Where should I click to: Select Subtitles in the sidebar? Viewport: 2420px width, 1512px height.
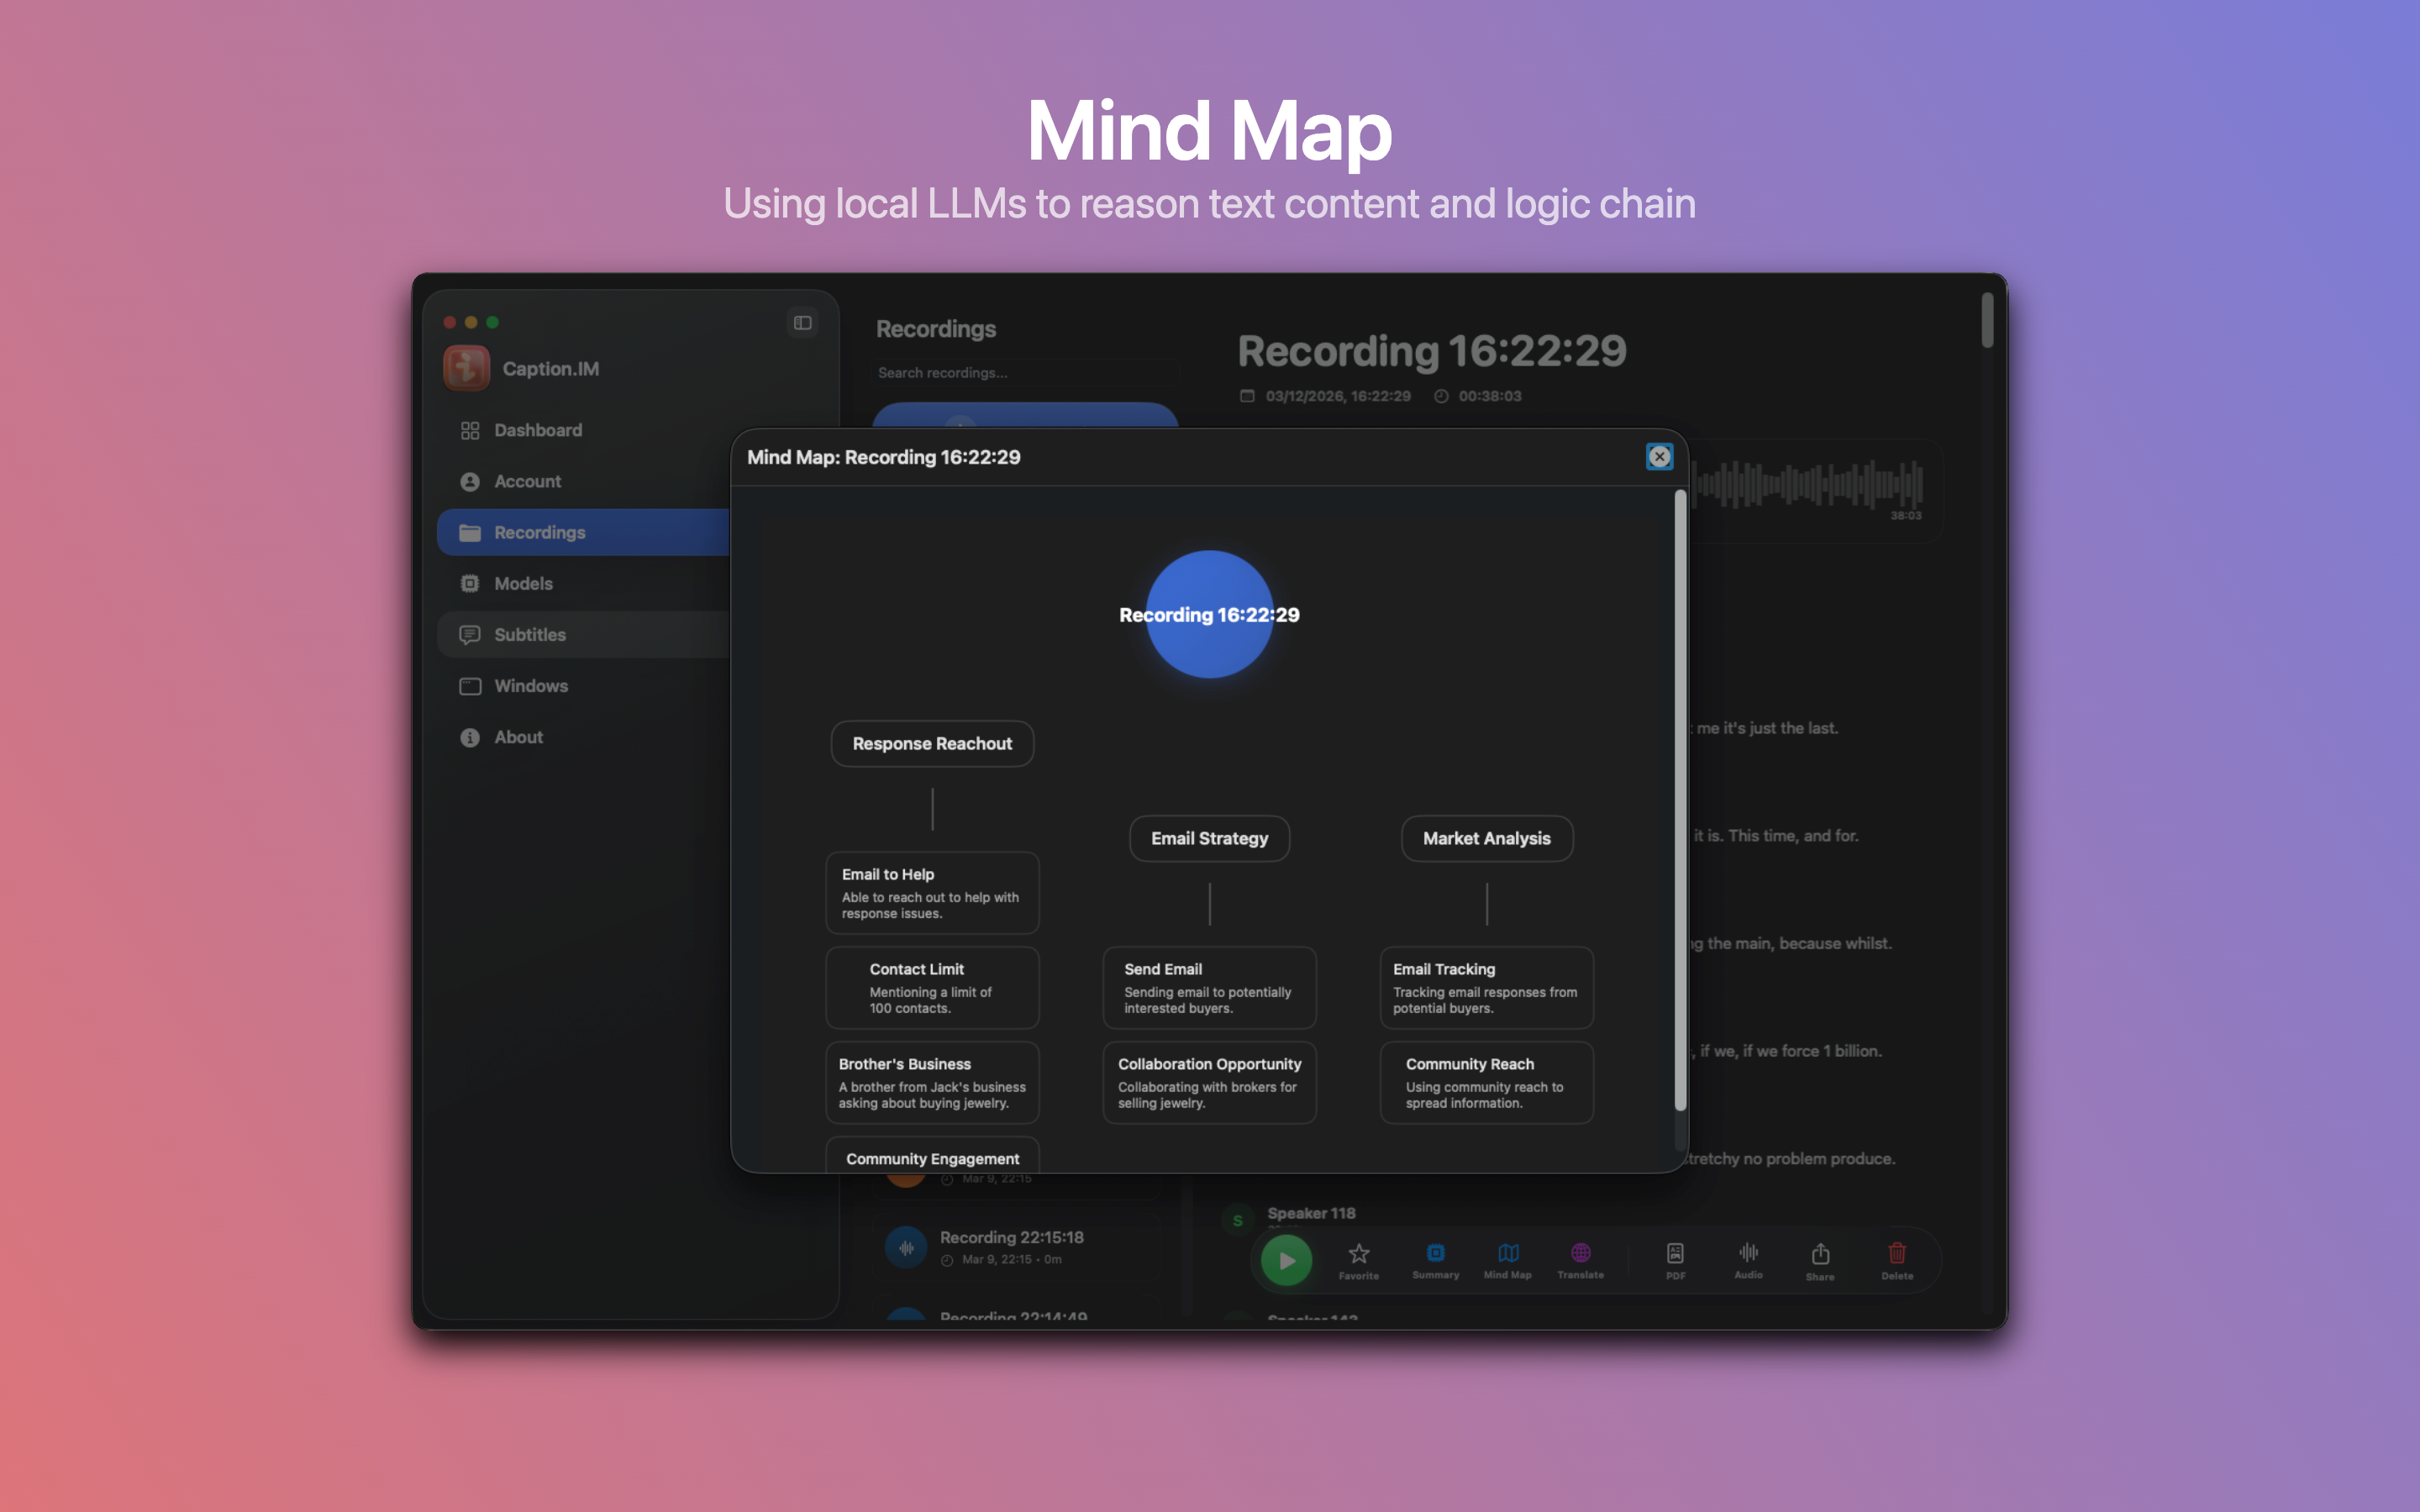click(529, 635)
